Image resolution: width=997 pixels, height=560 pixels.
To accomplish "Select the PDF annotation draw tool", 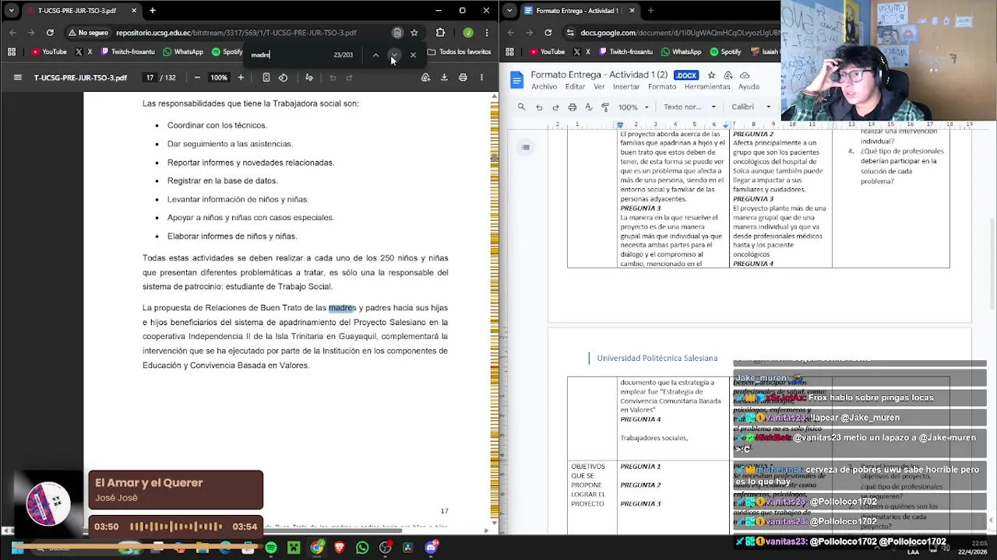I will (309, 78).
